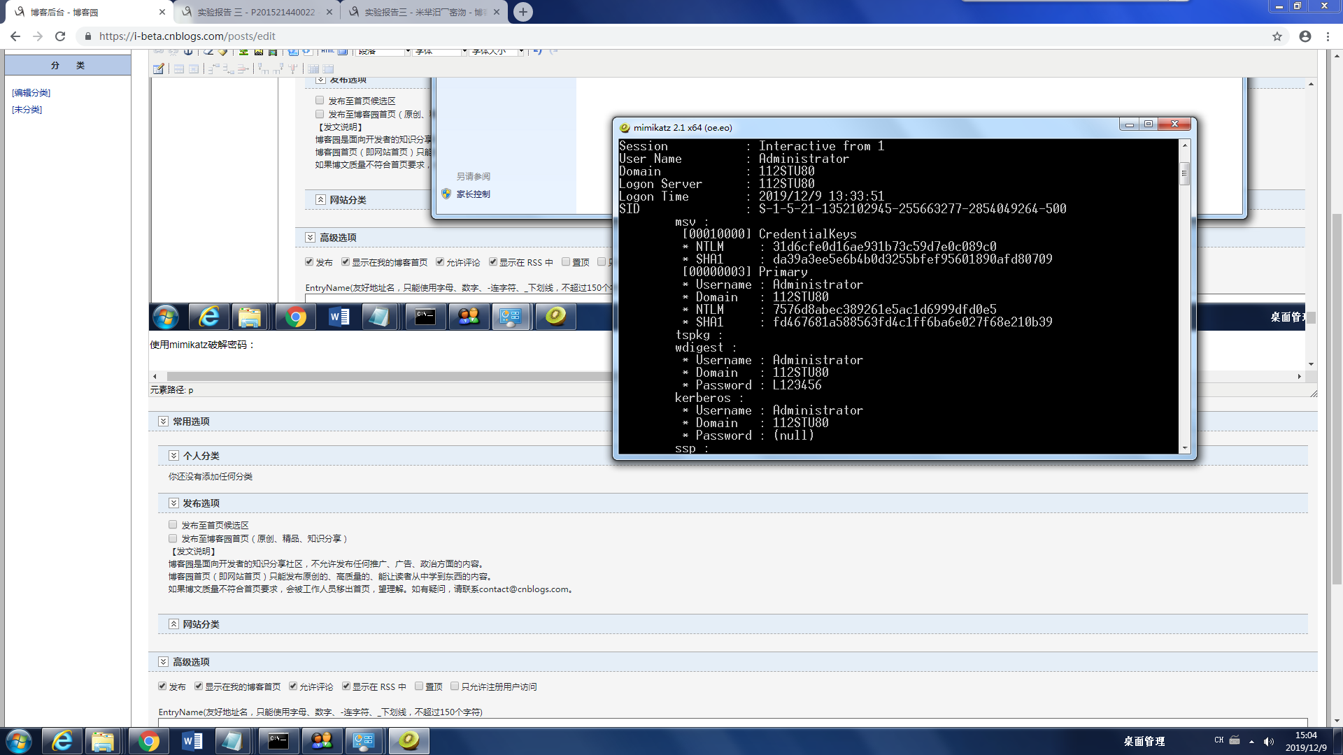Reload the page in the browser
The height and width of the screenshot is (755, 1343).
[60, 36]
